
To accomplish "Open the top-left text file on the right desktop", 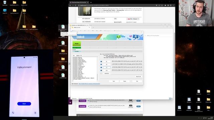I will [x=199, y=91].
